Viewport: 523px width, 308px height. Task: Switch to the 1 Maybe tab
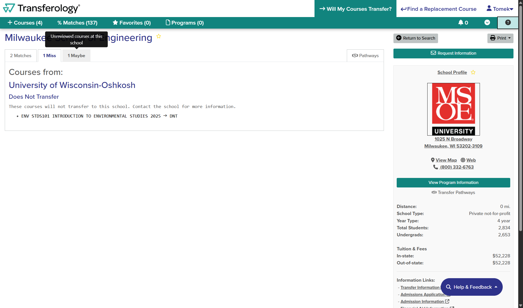pos(76,56)
